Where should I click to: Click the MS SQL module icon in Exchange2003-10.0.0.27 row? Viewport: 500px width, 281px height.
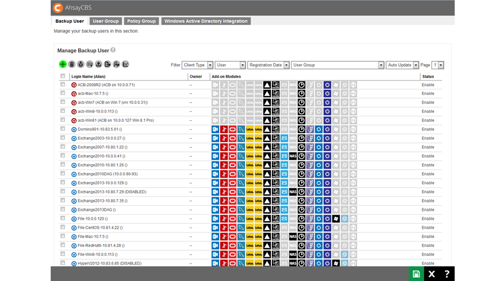coord(224,138)
